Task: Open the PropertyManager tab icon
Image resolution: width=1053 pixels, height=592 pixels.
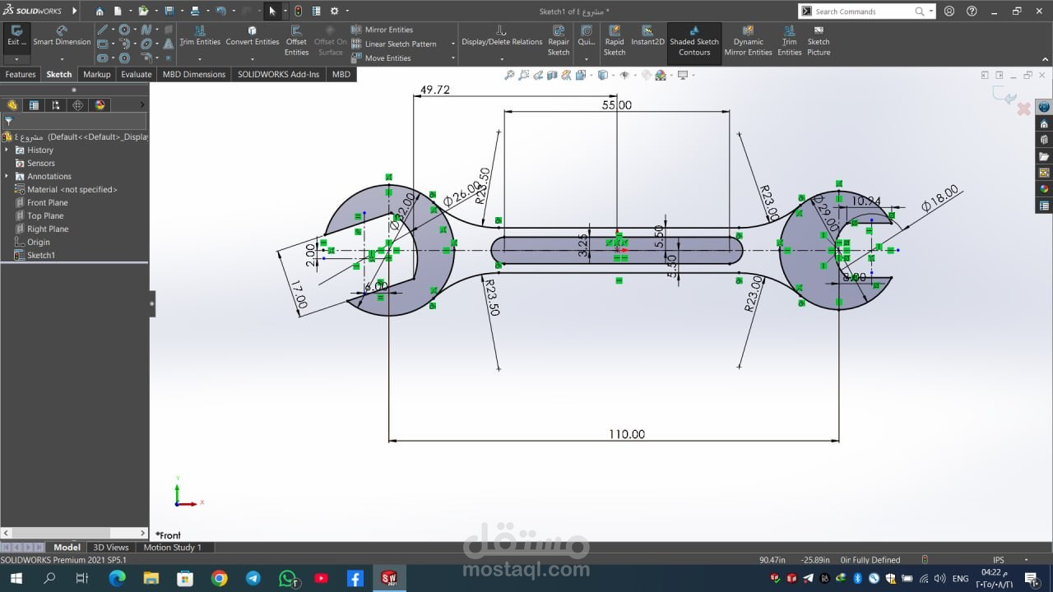Action: pyautogui.click(x=34, y=105)
